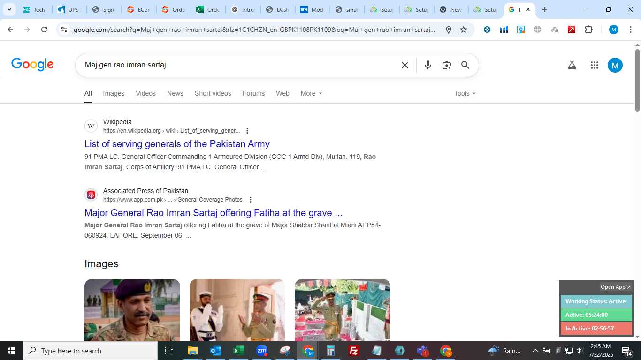Open Microsoft Teams from the taskbar
The image size is (641, 360).
tap(423, 351)
